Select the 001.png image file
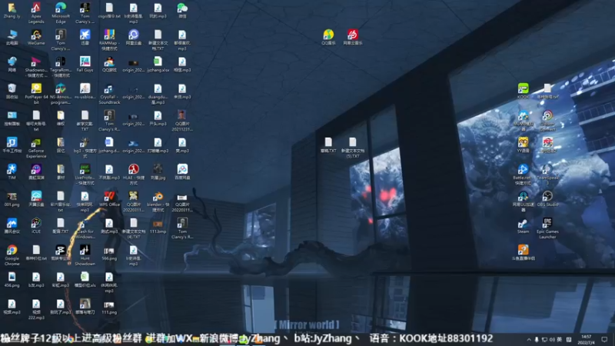Viewport: 615px width, 346px height. [12, 199]
